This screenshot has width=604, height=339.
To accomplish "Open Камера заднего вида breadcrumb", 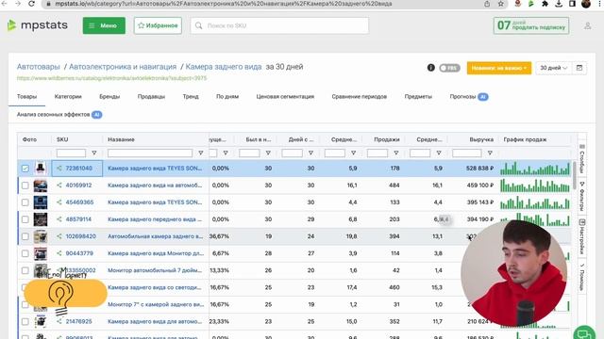I will [x=224, y=67].
